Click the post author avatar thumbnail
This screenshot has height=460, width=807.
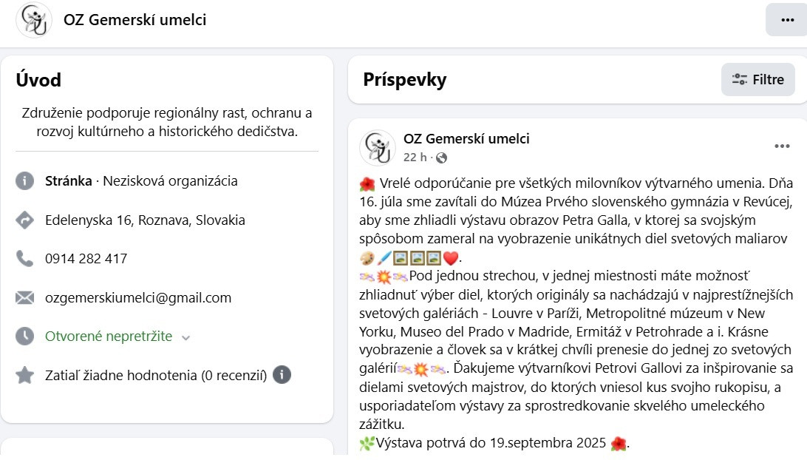(x=378, y=147)
